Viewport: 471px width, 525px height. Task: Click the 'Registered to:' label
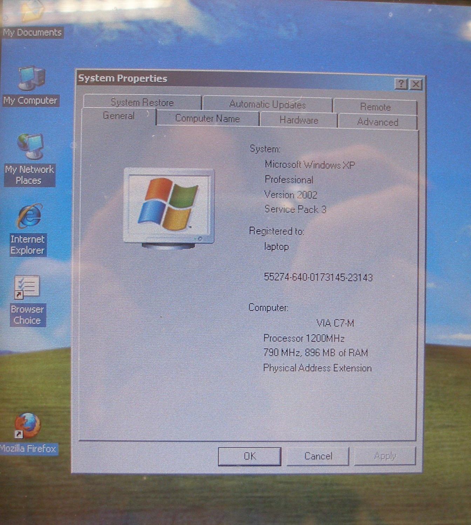276,231
